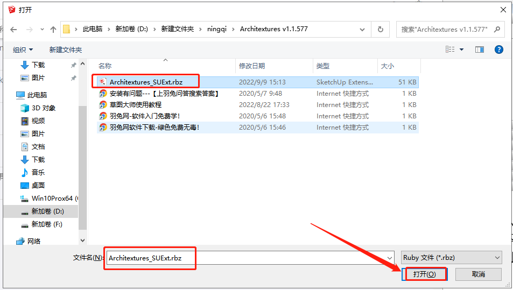This screenshot has height=290, width=513.
Task: Open view options dropdown arrow
Action: [462, 49]
